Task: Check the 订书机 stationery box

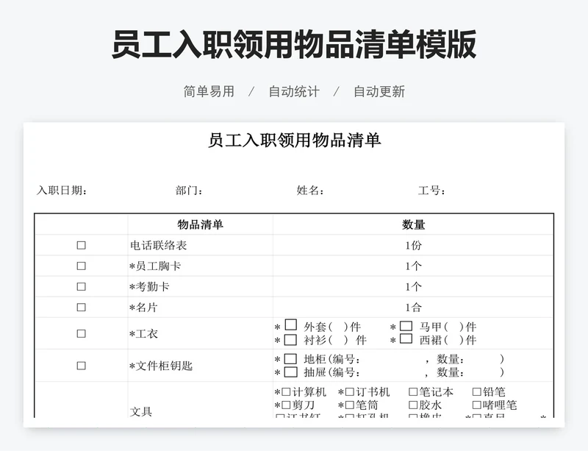Action: [350, 392]
